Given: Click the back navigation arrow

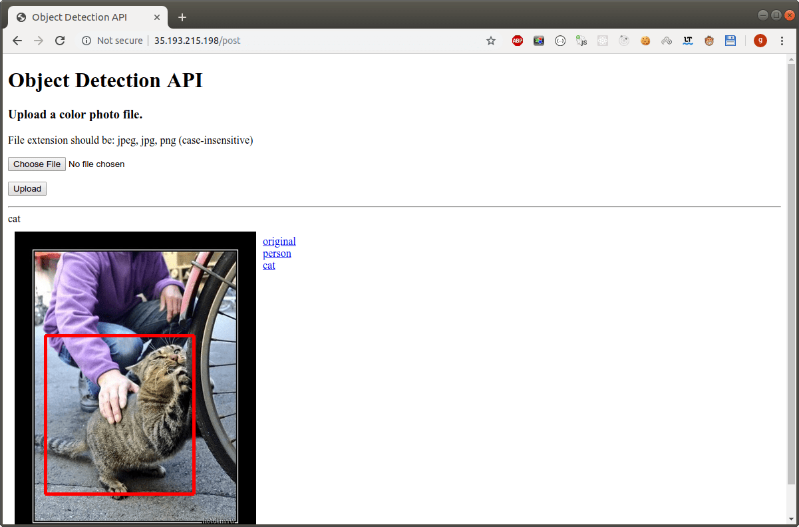Looking at the screenshot, I should 17,41.
